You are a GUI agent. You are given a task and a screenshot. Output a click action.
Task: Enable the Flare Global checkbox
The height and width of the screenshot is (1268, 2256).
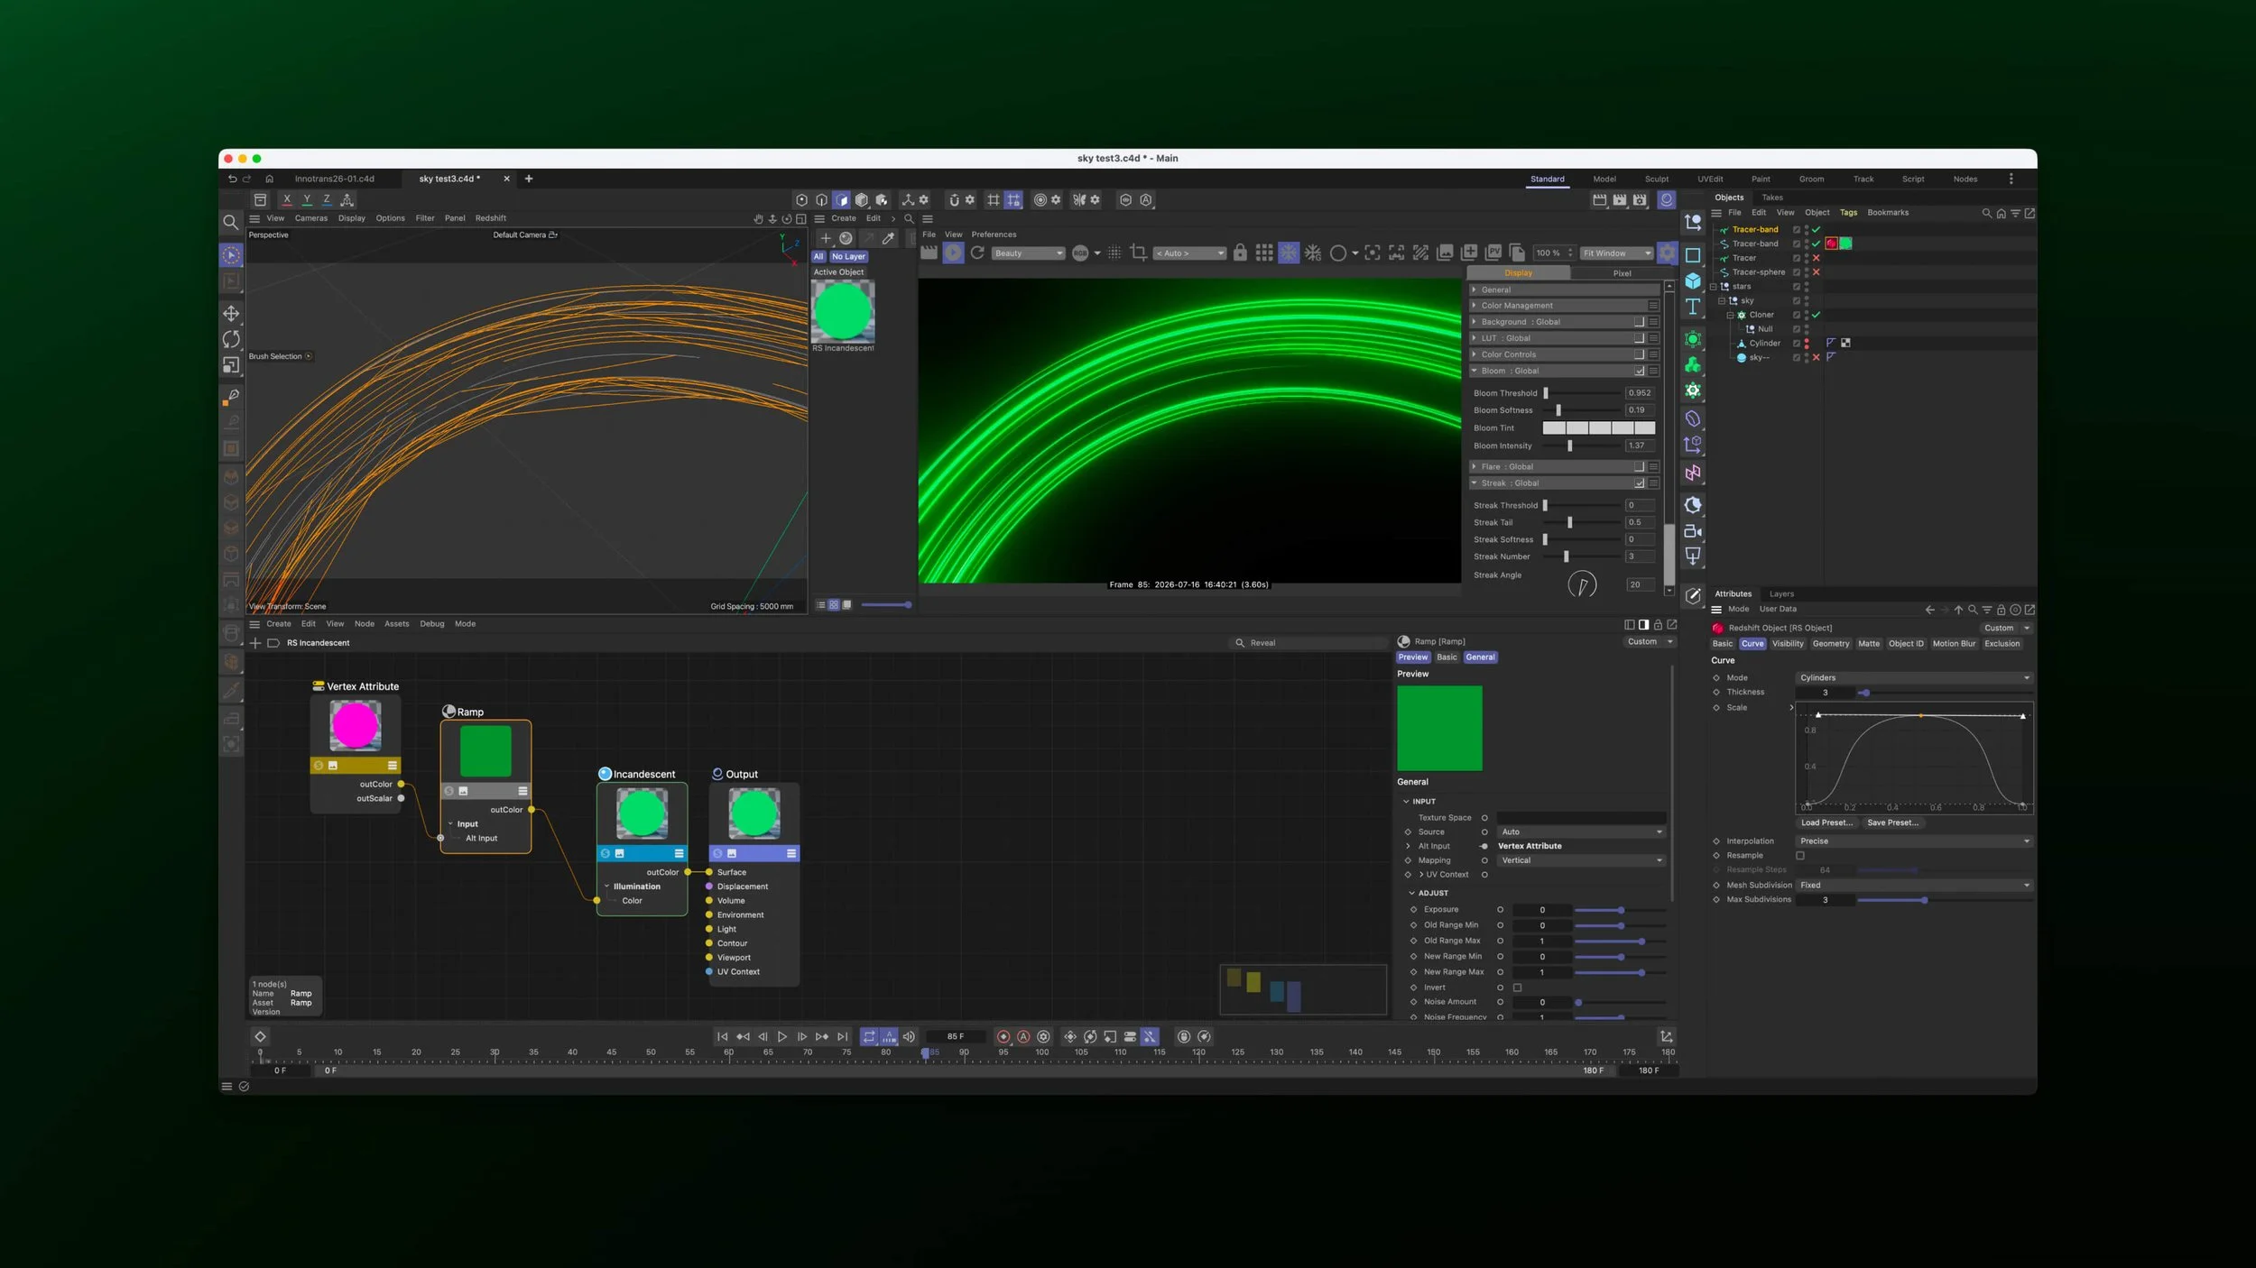[x=1640, y=467]
